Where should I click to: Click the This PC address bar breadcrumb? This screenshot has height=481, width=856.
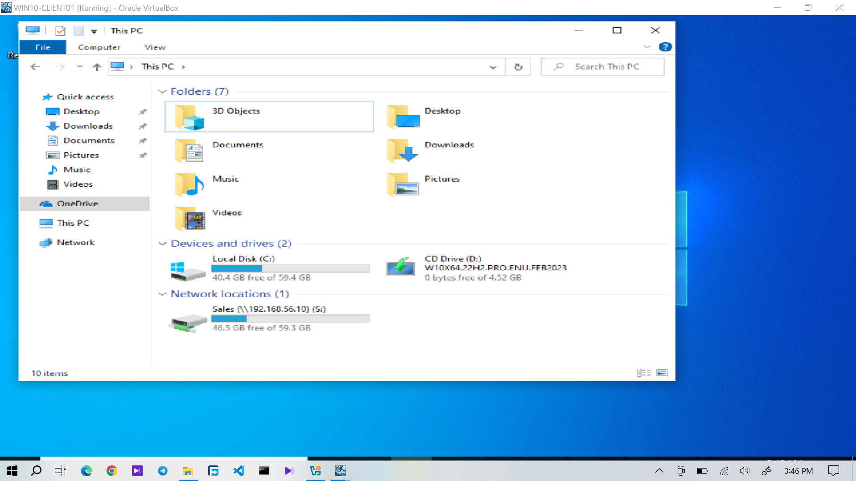[157, 67]
